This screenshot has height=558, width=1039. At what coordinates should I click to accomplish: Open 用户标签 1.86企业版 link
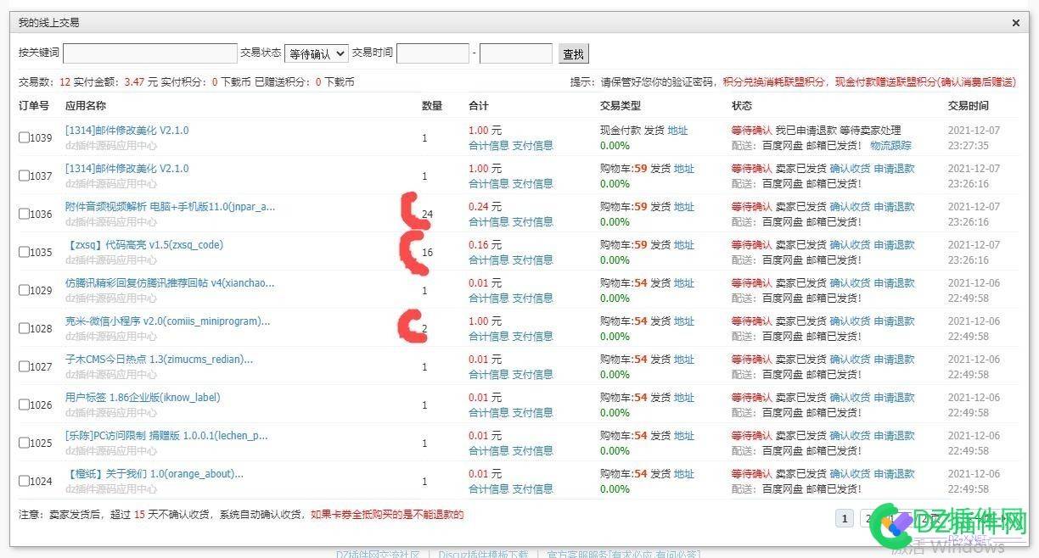pos(143,398)
